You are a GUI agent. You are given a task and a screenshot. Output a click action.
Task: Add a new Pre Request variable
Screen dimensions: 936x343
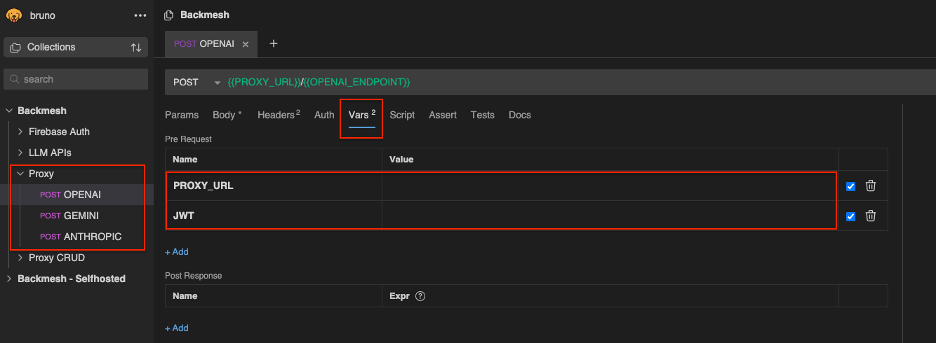tap(177, 252)
